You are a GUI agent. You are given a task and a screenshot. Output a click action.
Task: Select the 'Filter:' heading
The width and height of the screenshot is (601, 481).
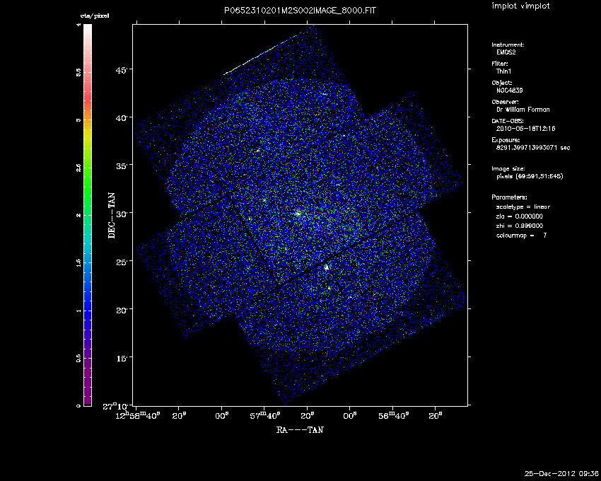coord(500,64)
